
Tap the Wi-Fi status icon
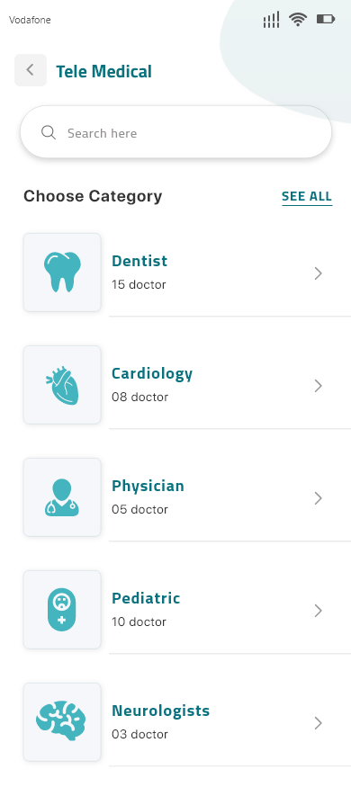[298, 20]
